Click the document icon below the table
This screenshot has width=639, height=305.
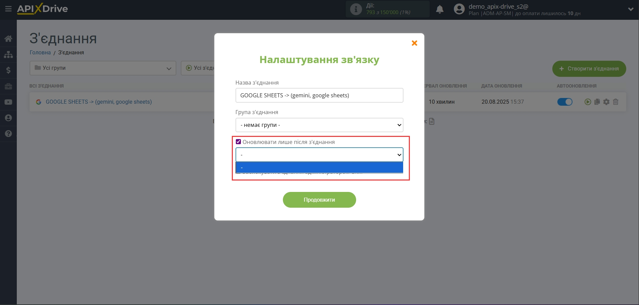(x=432, y=121)
